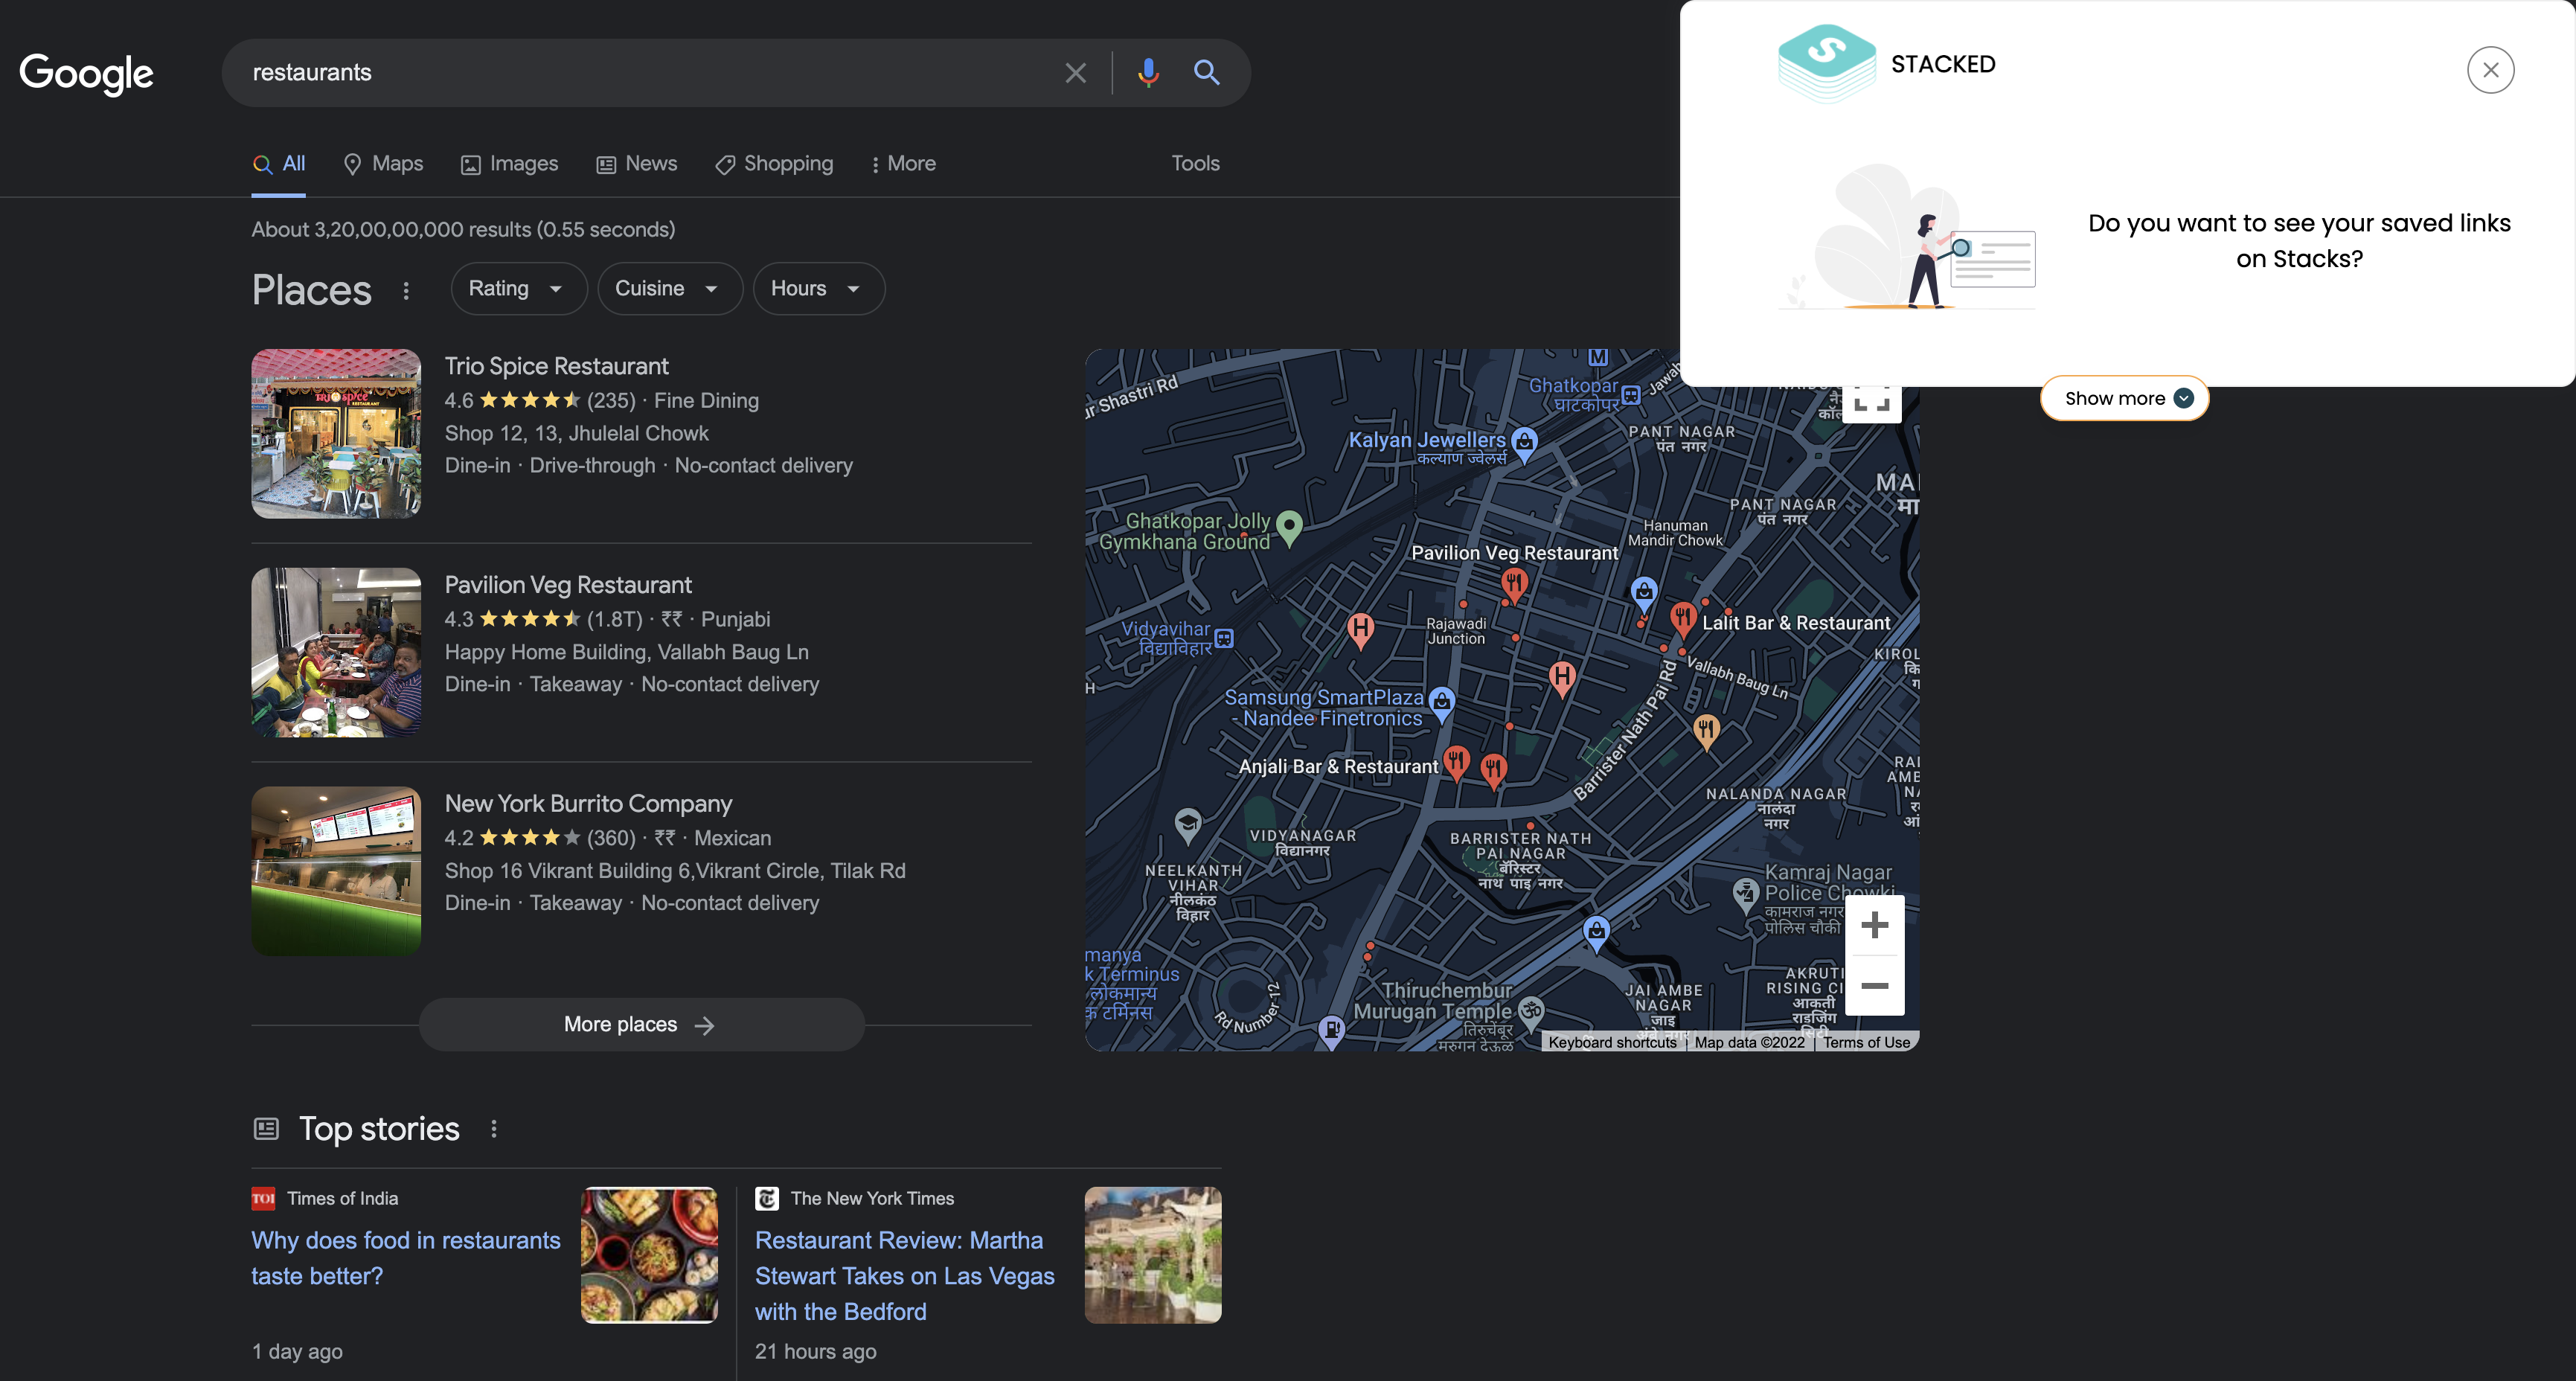Viewport: 2576px width, 1381px height.
Task: Open the Places three-dot options menu
Action: pos(406,291)
